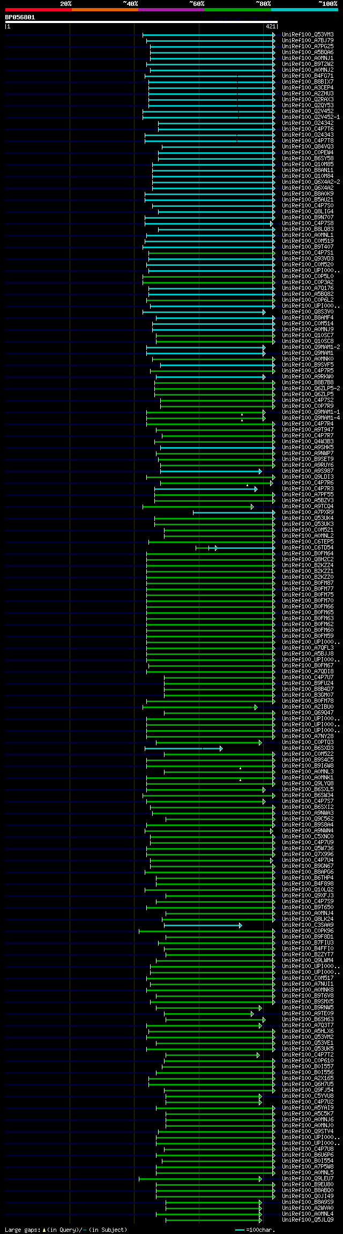Select the UniRef100_B7FIU3 label
The width and height of the screenshot is (343, 1234).
point(308,943)
